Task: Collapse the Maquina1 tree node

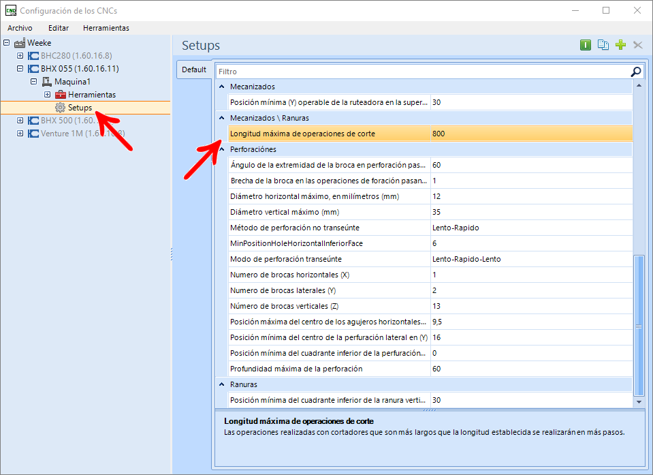Action: [x=34, y=81]
